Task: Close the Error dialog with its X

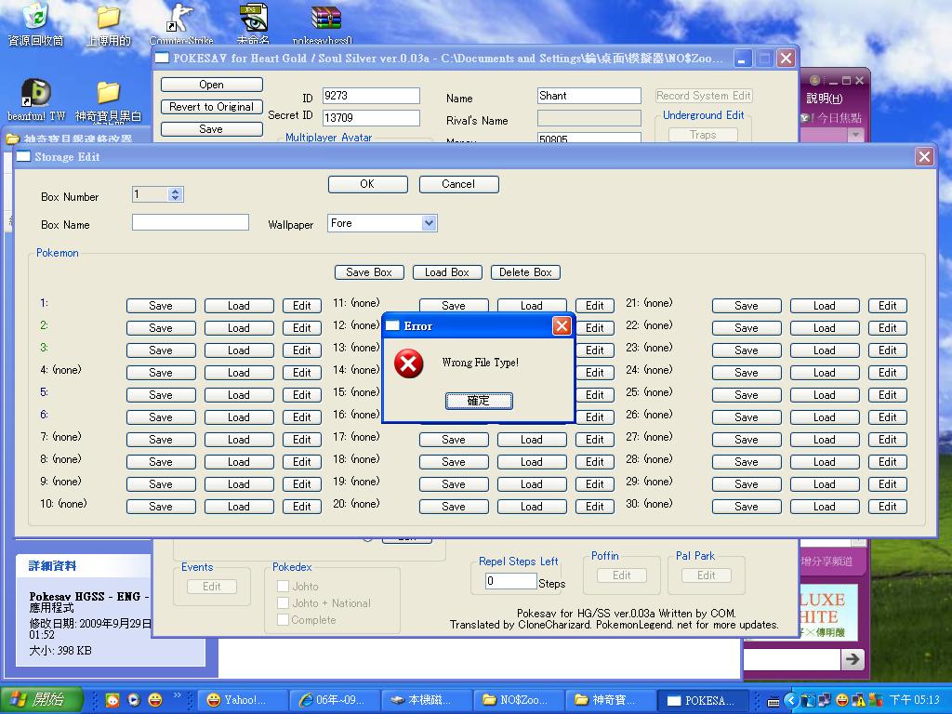Action: [562, 326]
